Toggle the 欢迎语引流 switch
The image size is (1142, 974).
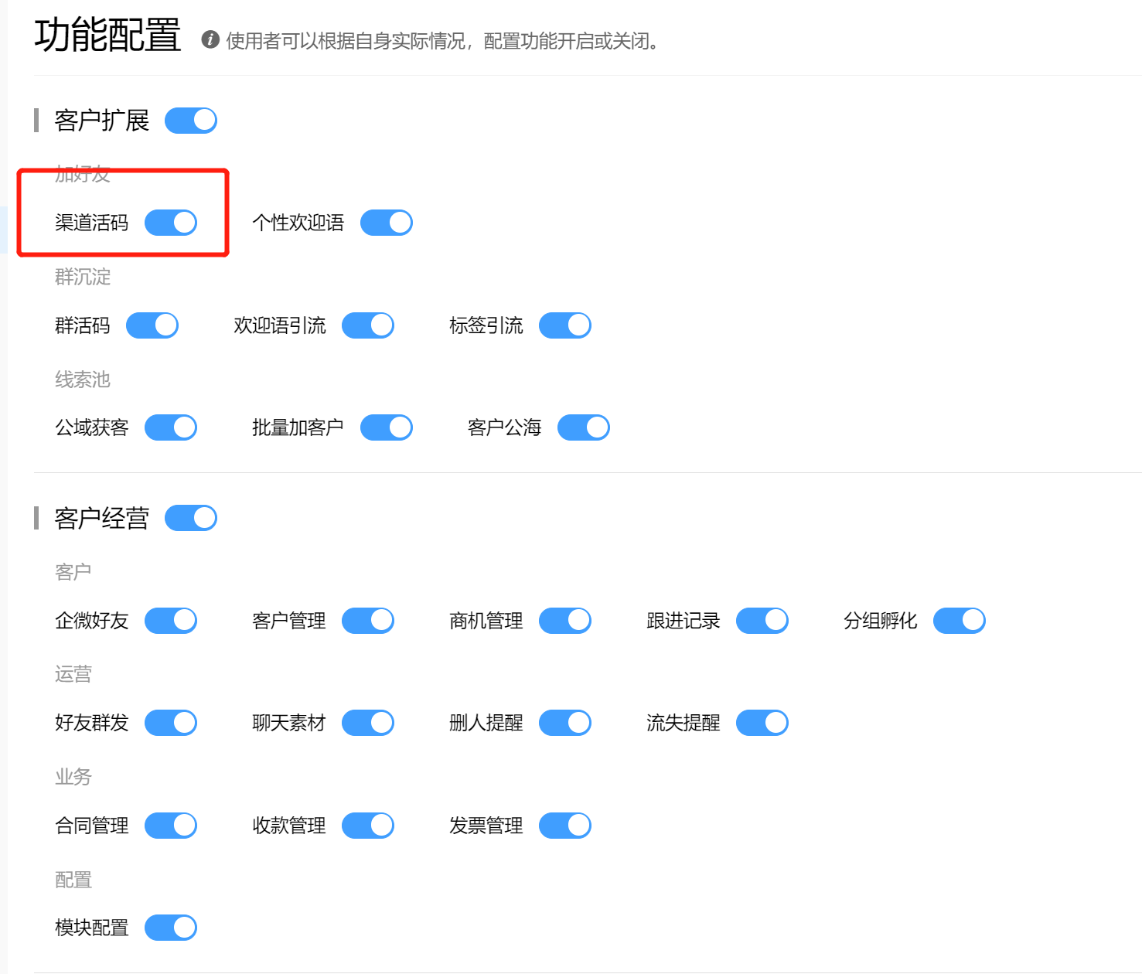tap(368, 325)
